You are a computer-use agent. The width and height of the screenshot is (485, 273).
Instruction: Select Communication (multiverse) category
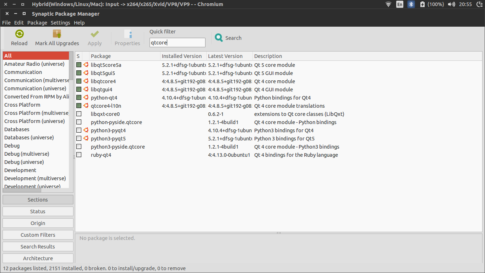(36, 80)
